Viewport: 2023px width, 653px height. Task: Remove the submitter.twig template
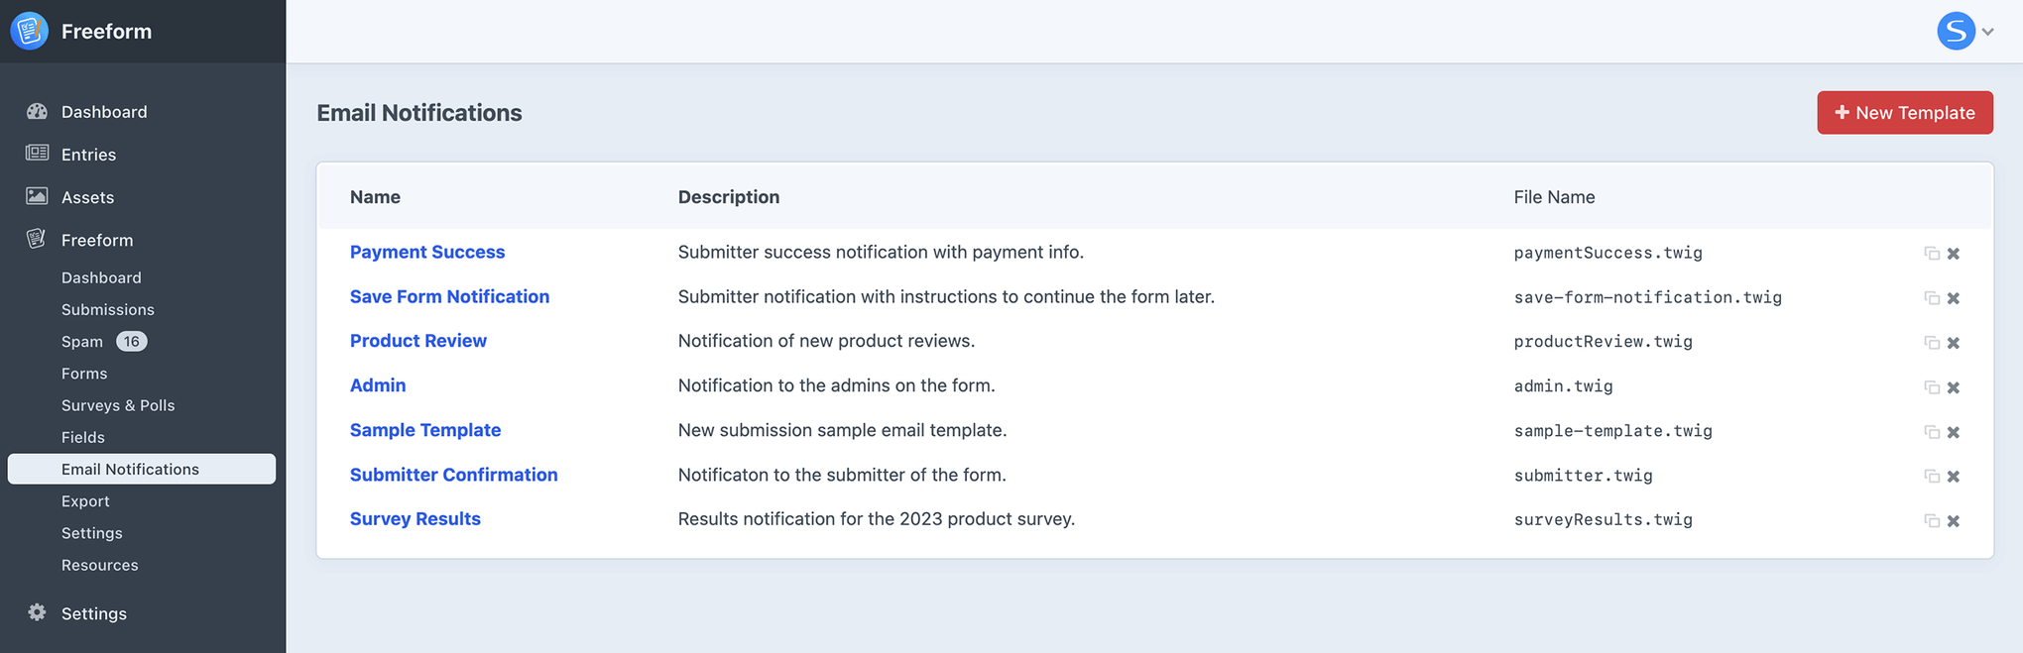1954,476
